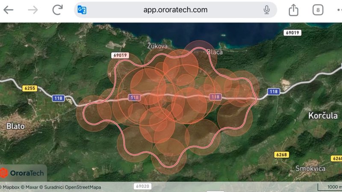Click the 118 road shield near Blato
The width and height of the screenshot is (342, 192).
point(58,98)
